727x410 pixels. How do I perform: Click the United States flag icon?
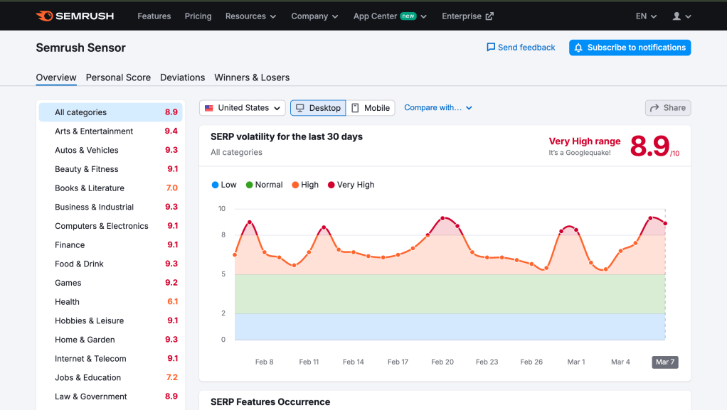[x=209, y=108]
